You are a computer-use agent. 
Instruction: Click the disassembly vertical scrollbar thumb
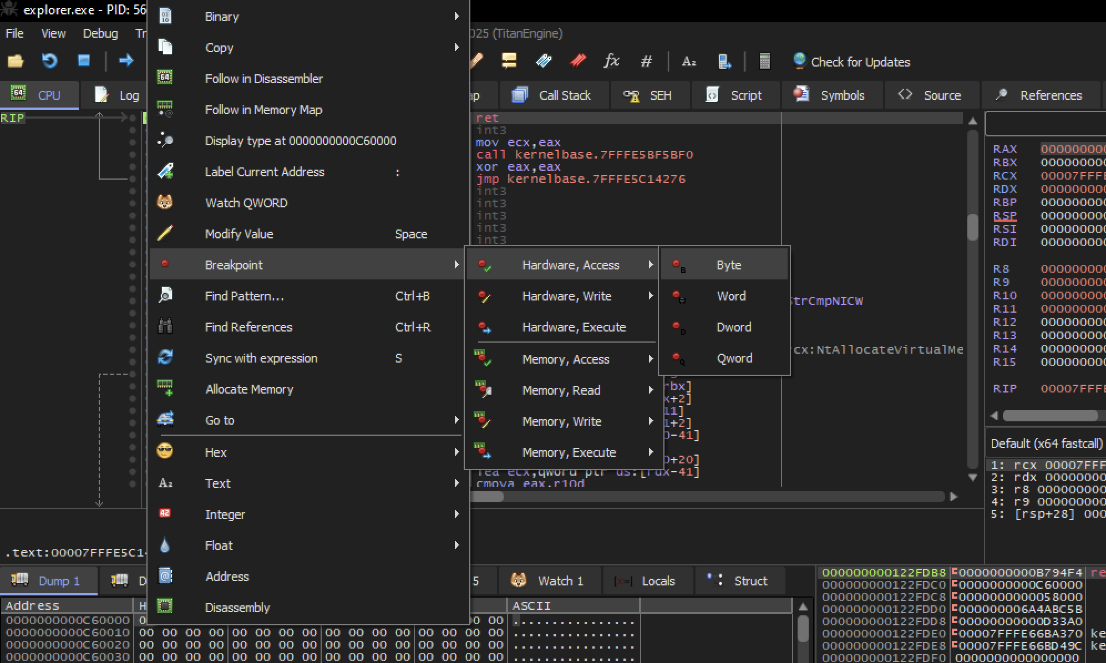(x=972, y=226)
